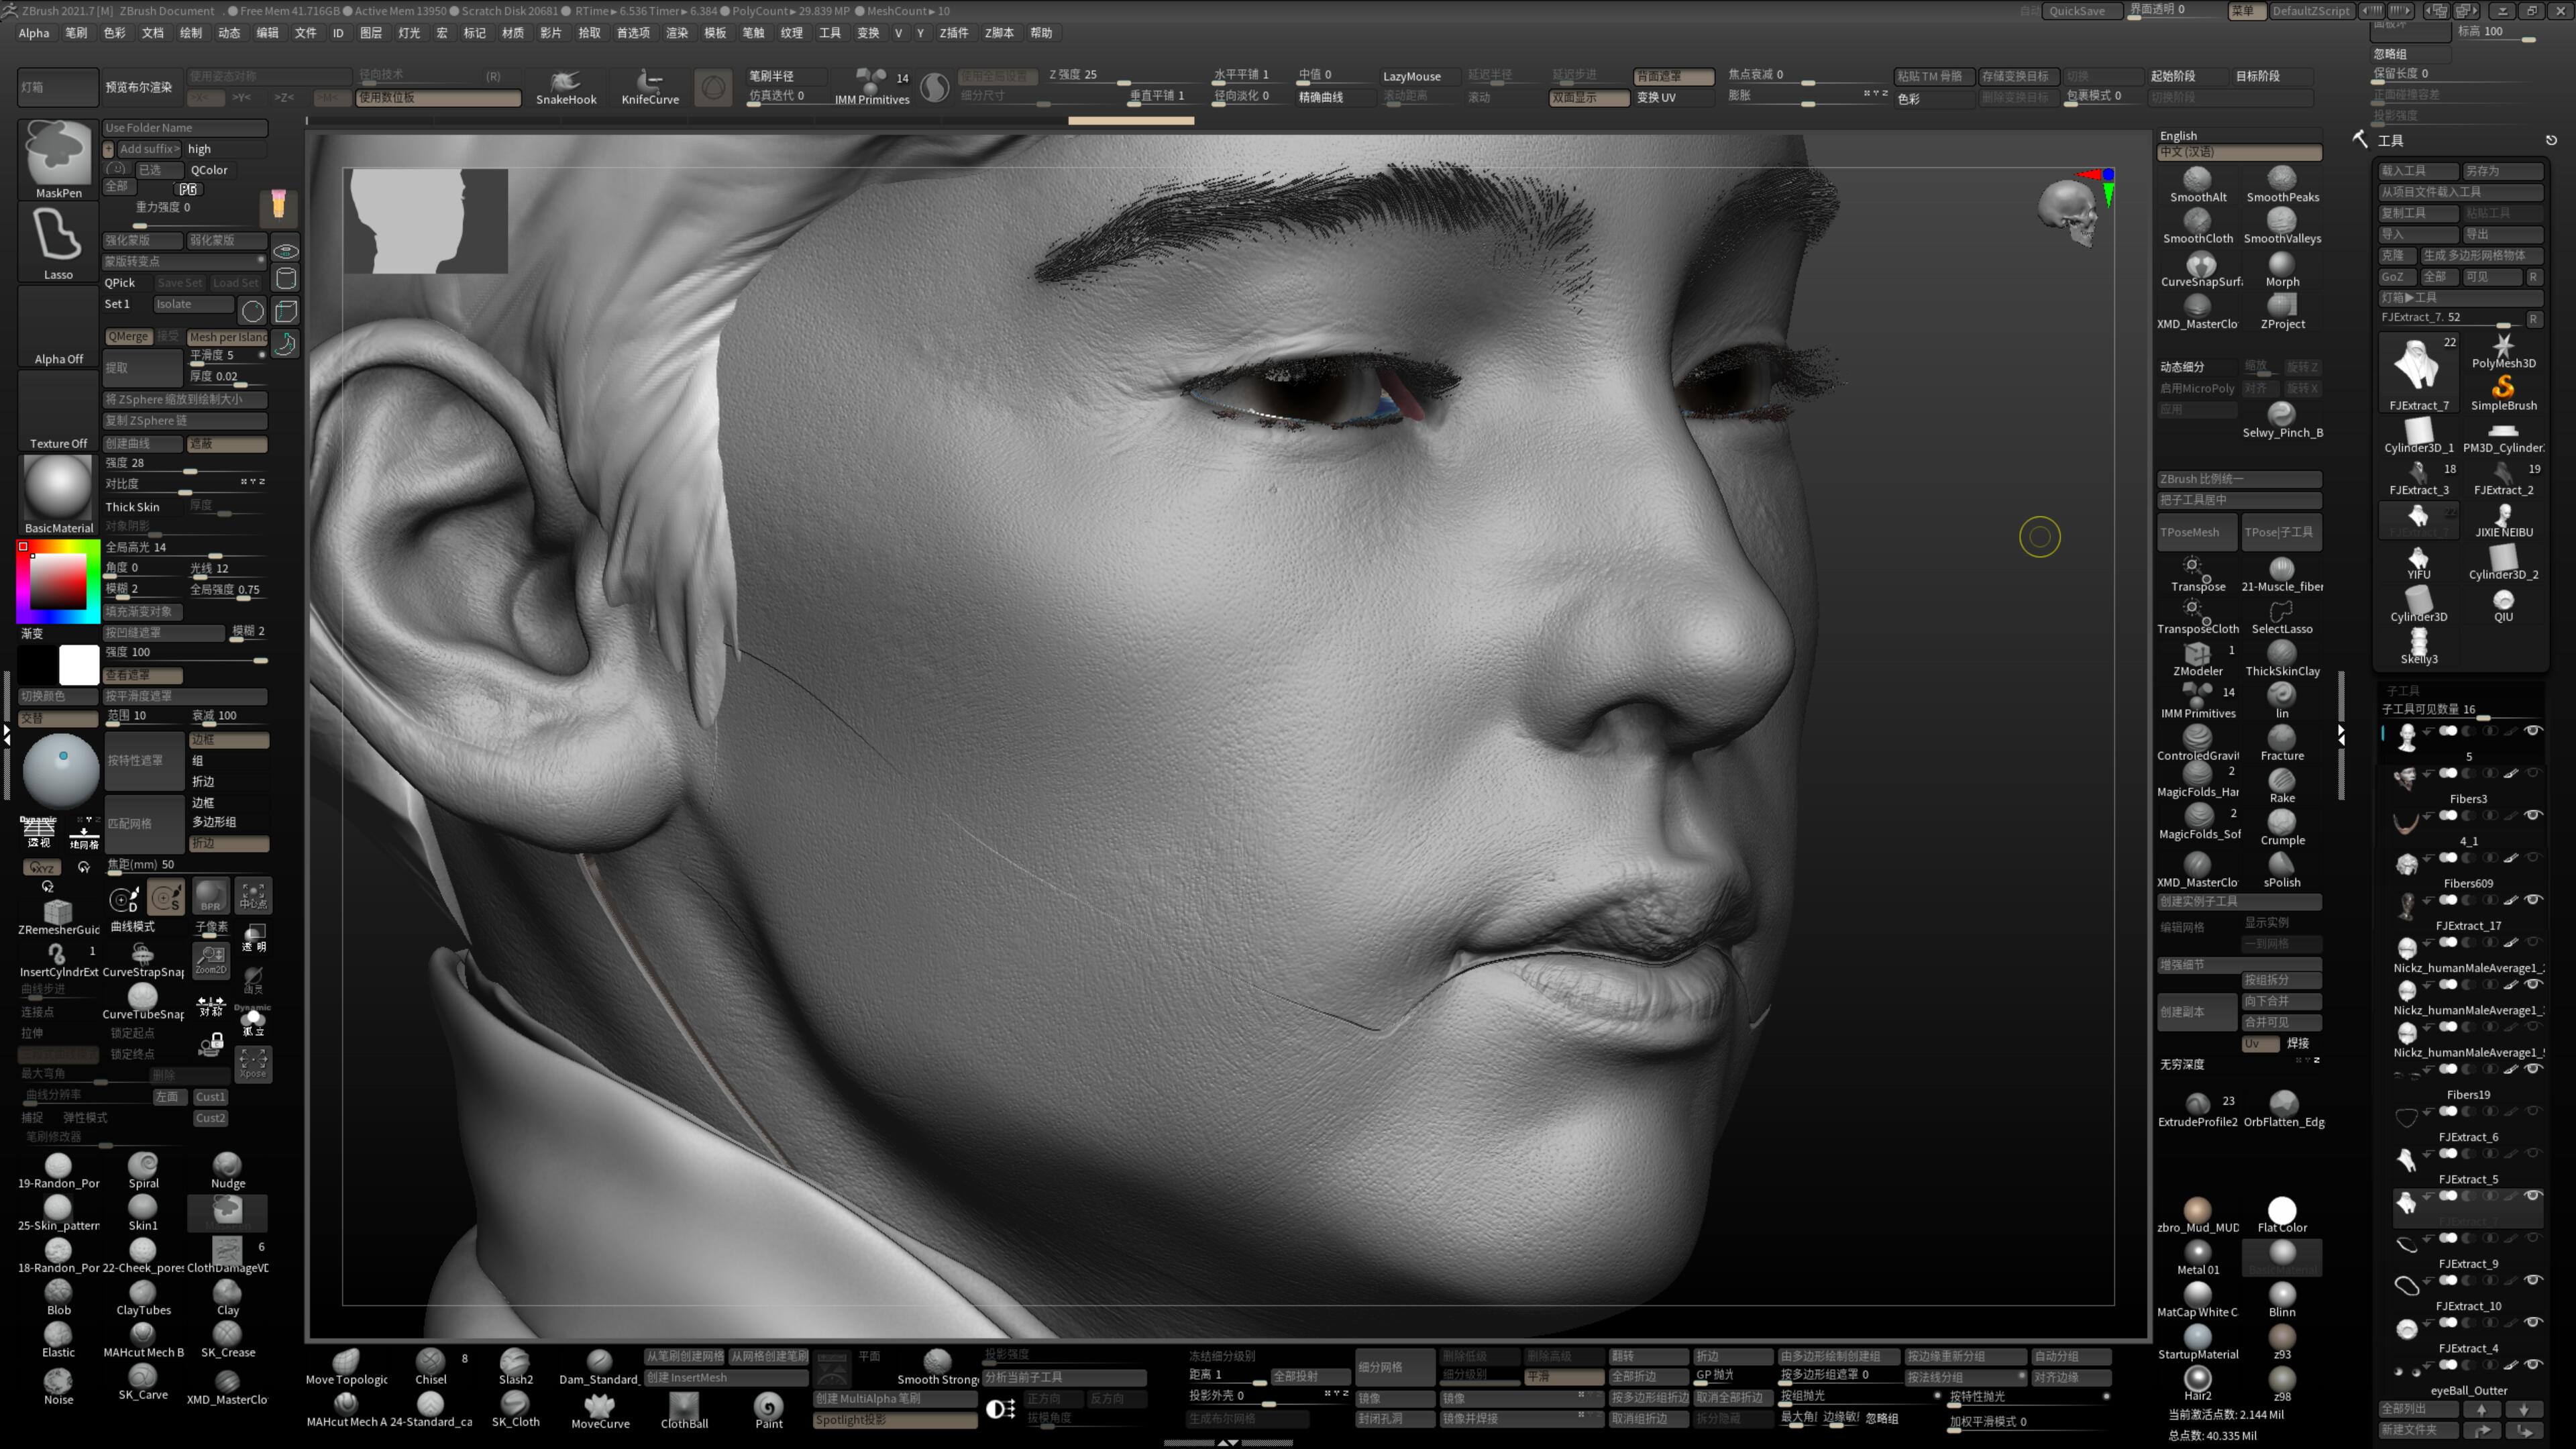Click the 载入工具 load tool button
The image size is (2576, 1449).
click(x=2418, y=171)
